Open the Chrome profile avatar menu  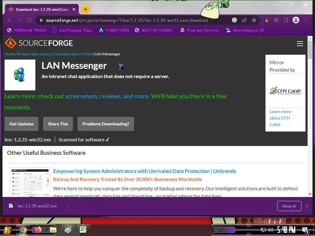[x=296, y=20]
